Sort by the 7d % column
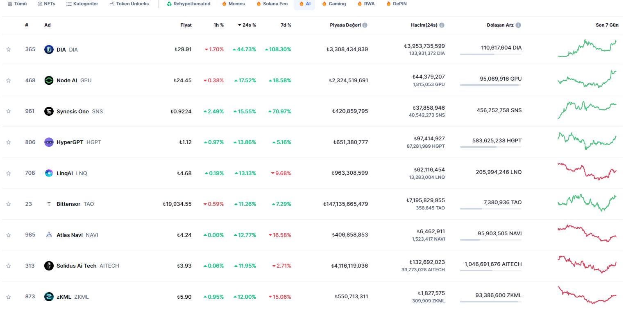This screenshot has height=311, width=626. coord(286,25)
